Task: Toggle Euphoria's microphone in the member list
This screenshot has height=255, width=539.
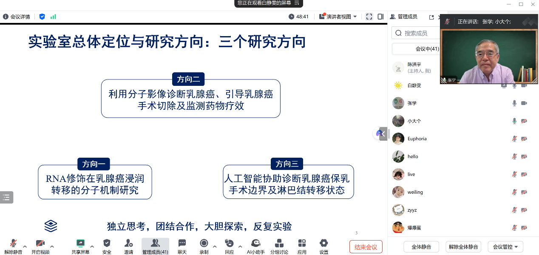Action: pyautogui.click(x=514, y=139)
